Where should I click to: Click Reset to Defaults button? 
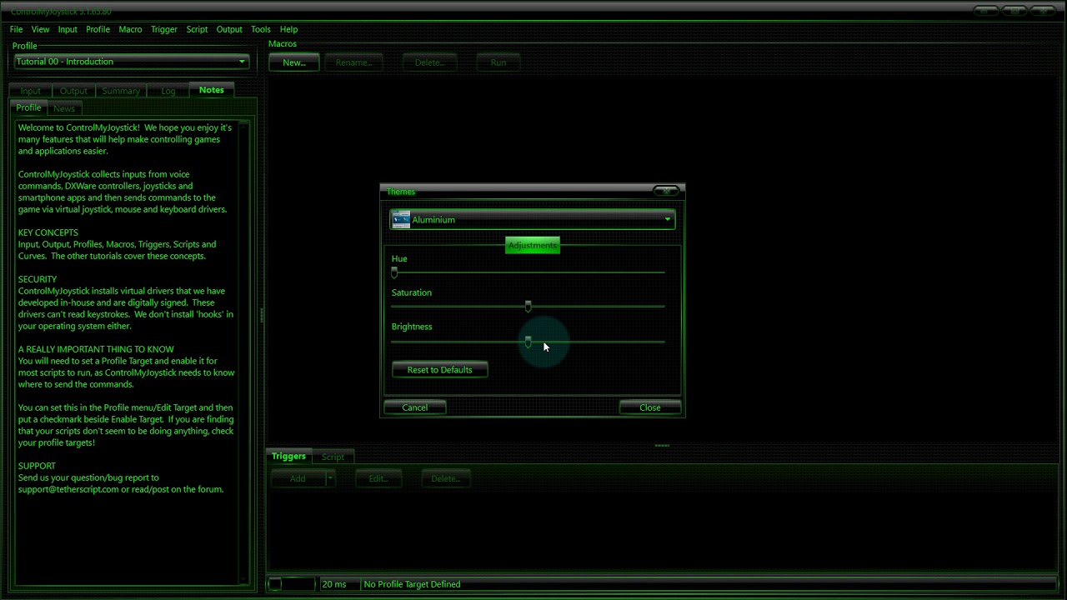tap(440, 370)
